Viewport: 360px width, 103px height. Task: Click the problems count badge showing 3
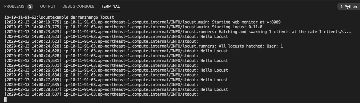coord(30,6)
